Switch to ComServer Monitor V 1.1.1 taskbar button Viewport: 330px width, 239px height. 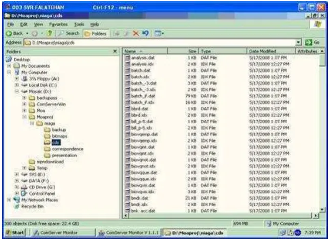click(129, 232)
